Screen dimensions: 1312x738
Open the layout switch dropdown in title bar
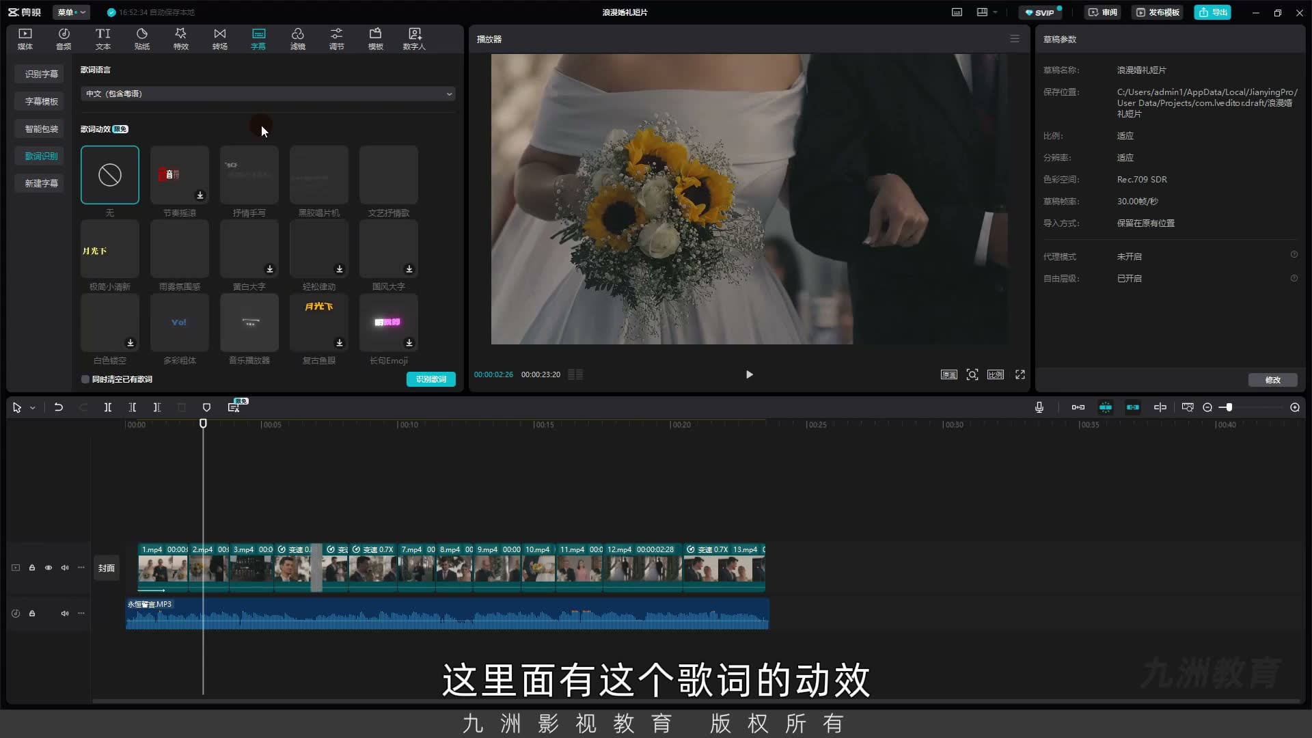987,12
